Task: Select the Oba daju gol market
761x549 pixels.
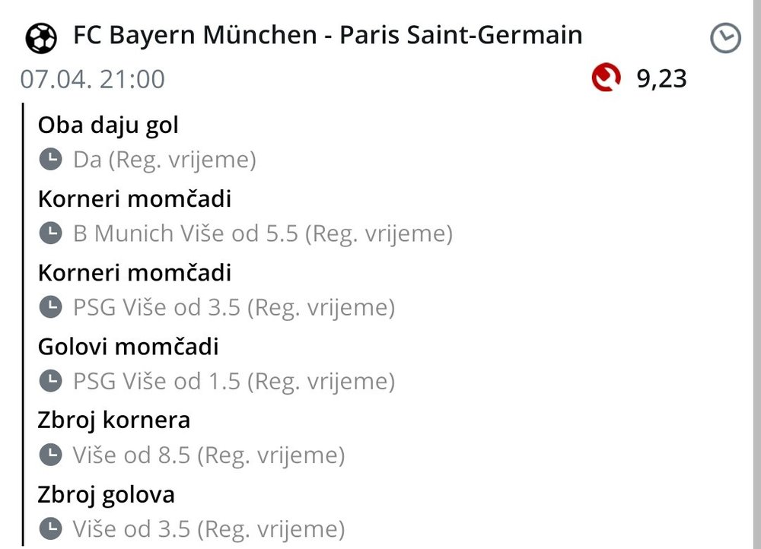Action: coord(108,125)
